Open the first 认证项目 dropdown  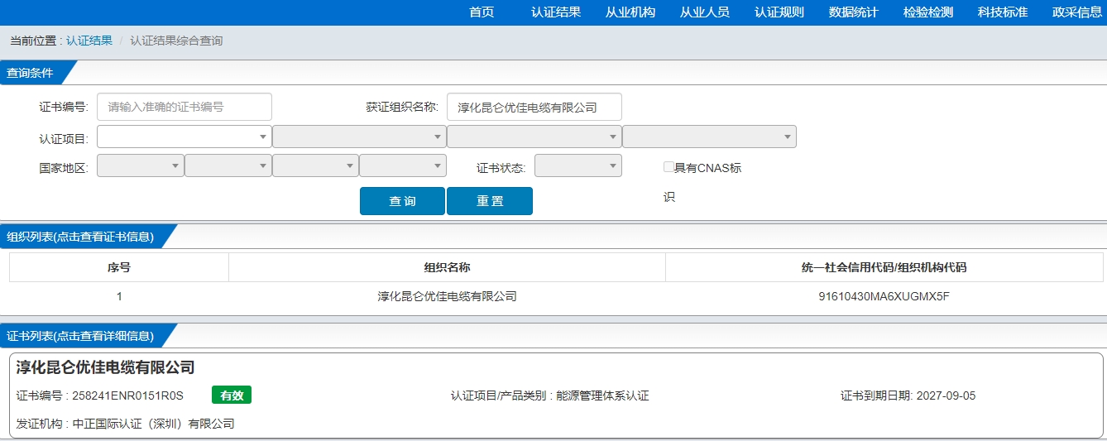[184, 137]
